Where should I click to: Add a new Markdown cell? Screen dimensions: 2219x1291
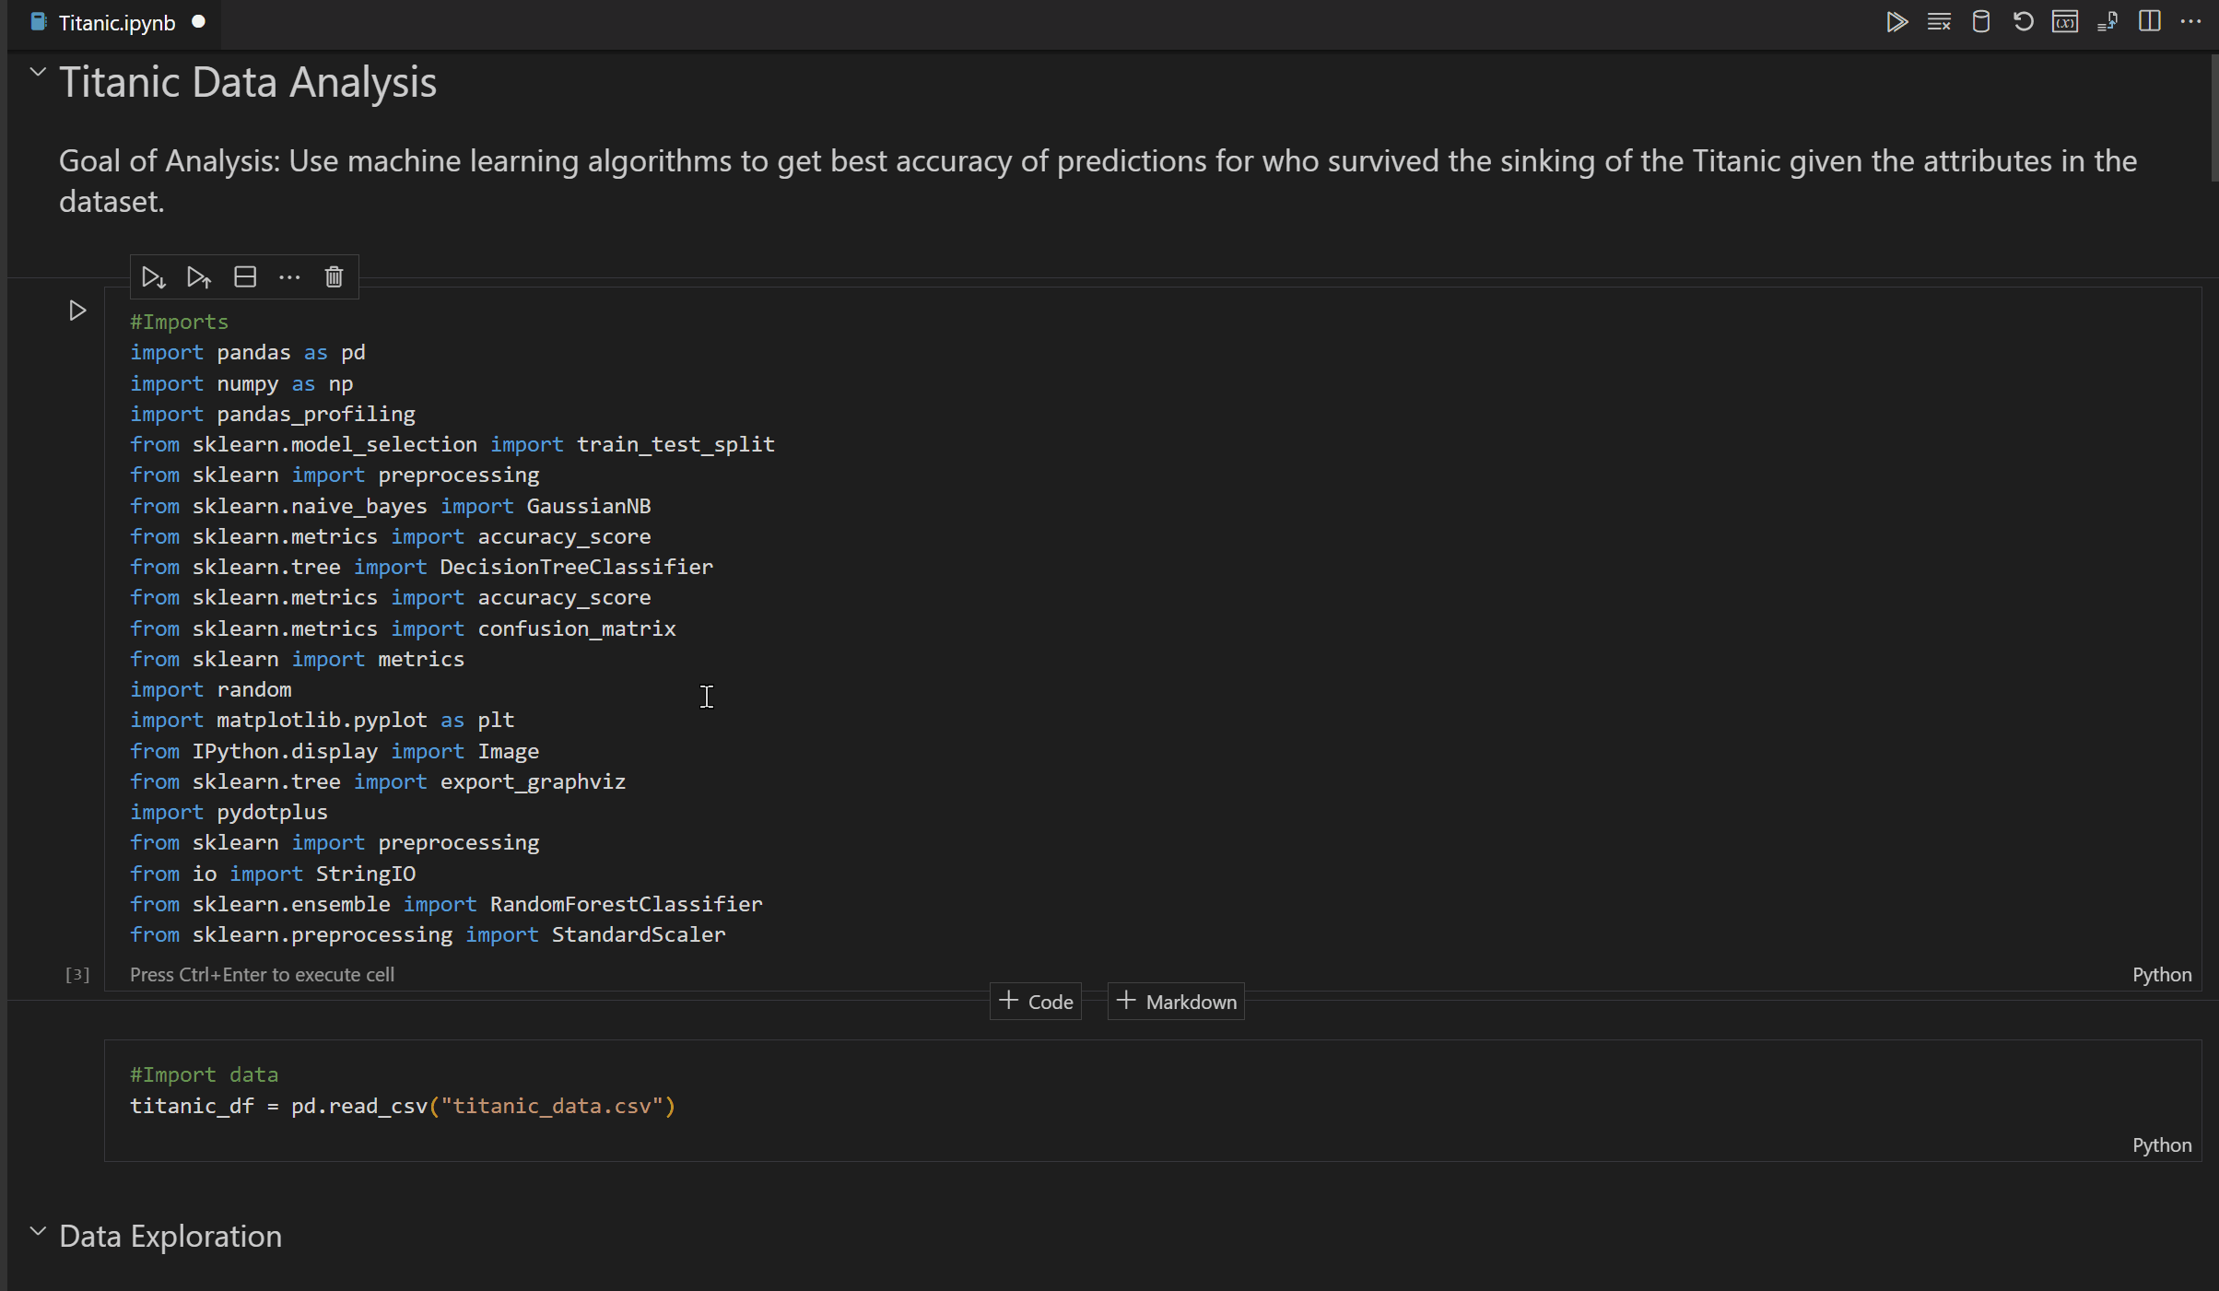tap(1176, 1001)
